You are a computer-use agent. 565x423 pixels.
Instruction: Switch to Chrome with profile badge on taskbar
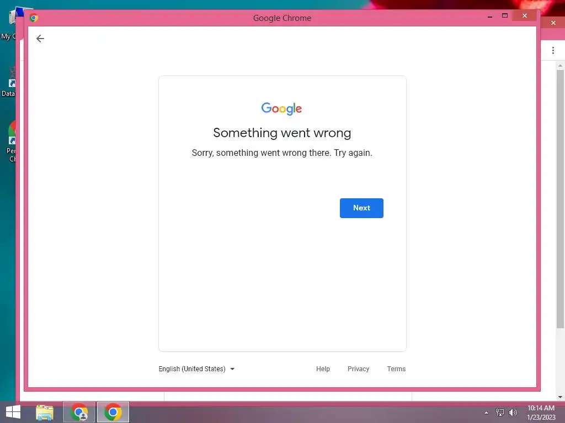coord(79,412)
